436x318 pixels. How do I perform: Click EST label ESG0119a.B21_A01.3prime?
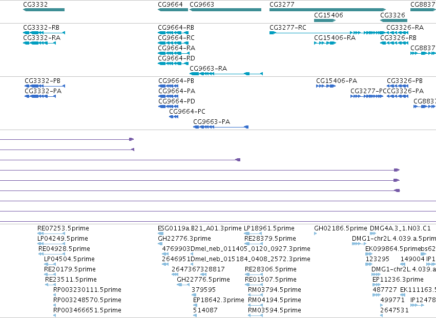[200, 228]
